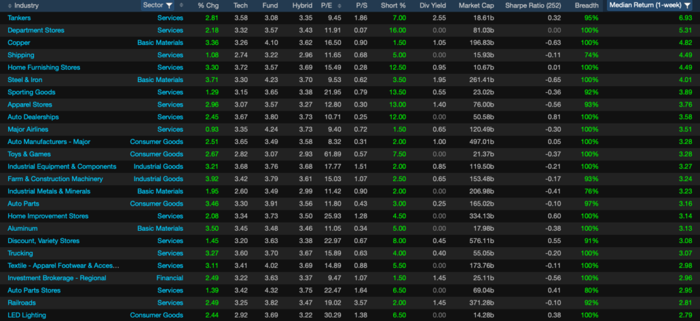Open the Trucking industry link

click(20, 253)
